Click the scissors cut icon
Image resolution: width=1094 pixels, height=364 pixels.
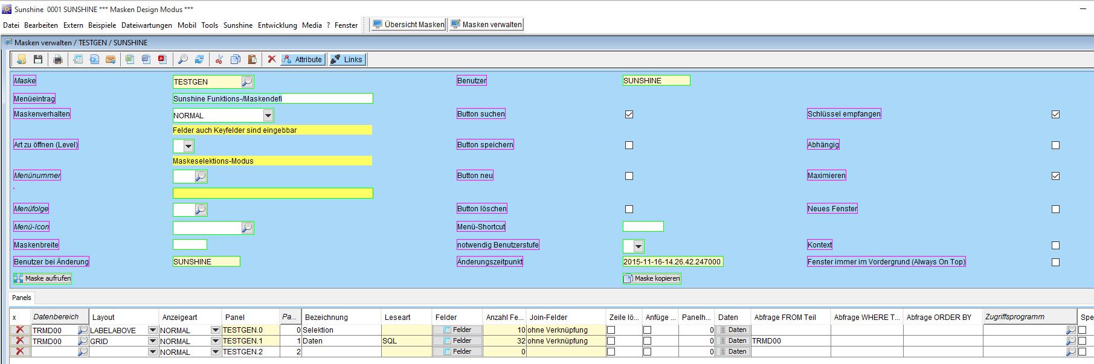pos(219,59)
